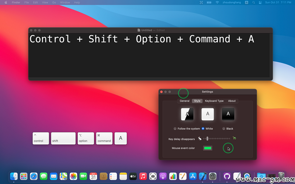Open the green Mouse event color swatch
295x184 pixels.
208,148
